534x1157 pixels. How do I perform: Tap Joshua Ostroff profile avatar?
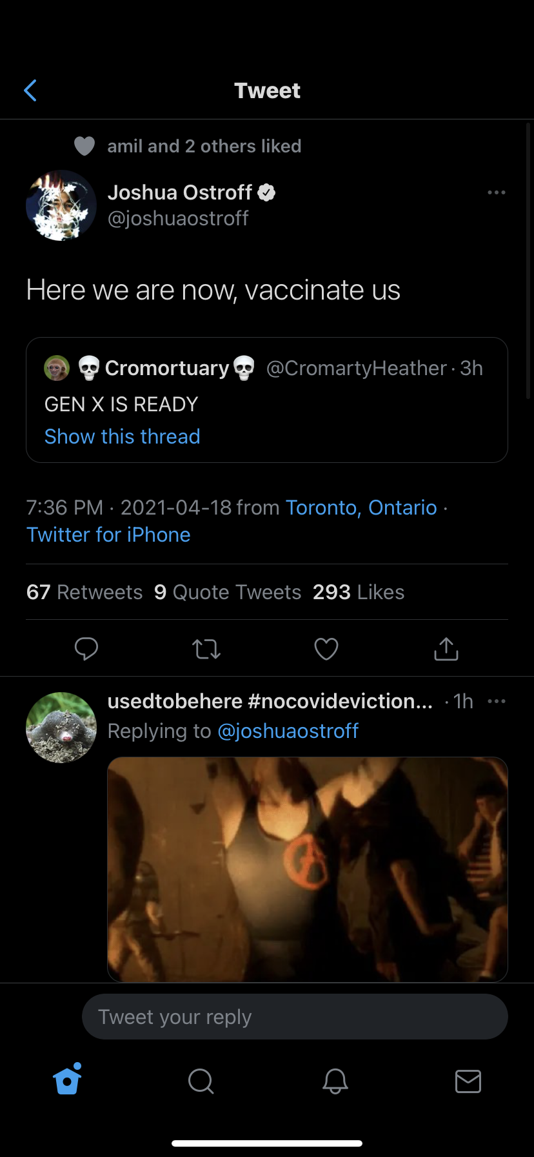pyautogui.click(x=61, y=205)
